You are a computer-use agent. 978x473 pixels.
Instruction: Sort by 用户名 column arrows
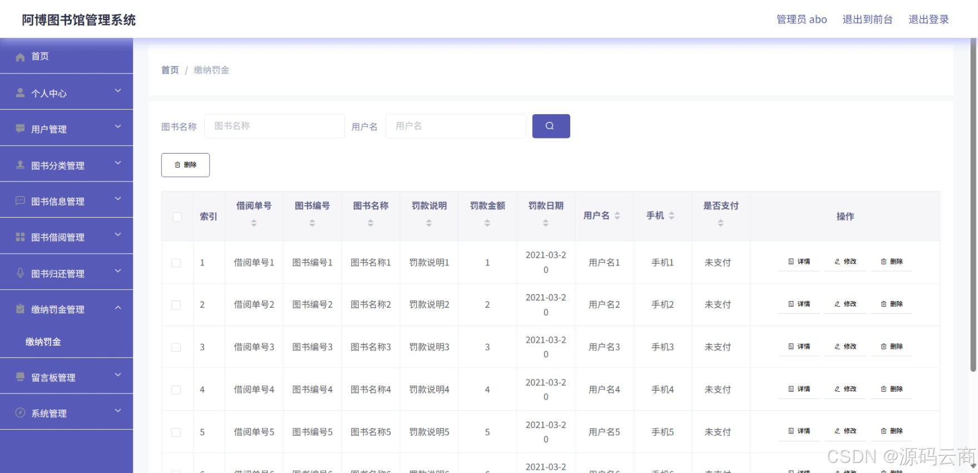coord(618,216)
